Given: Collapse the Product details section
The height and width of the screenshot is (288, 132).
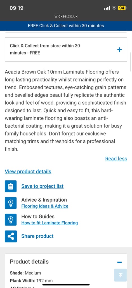Looking at the screenshot, I should click(x=120, y=262).
